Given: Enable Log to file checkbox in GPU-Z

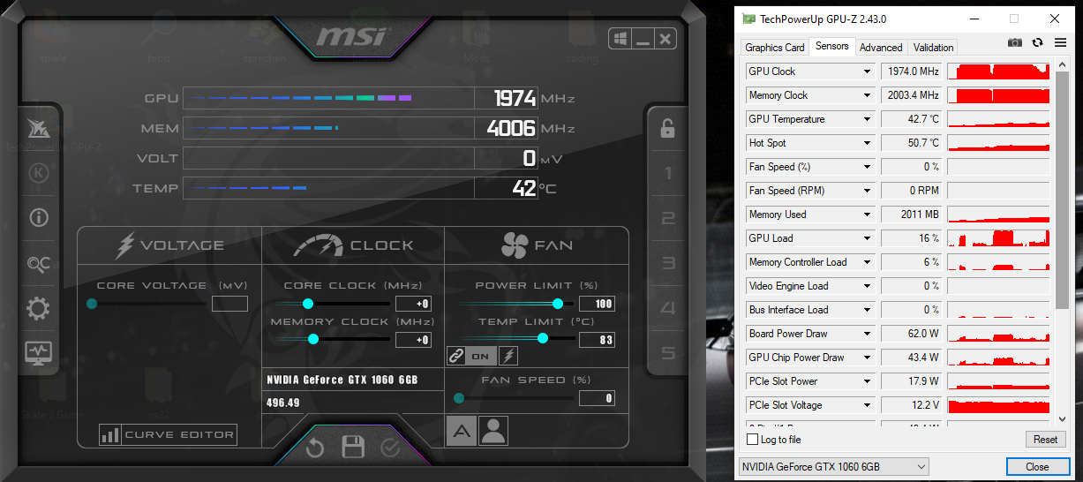Looking at the screenshot, I should click(x=753, y=440).
